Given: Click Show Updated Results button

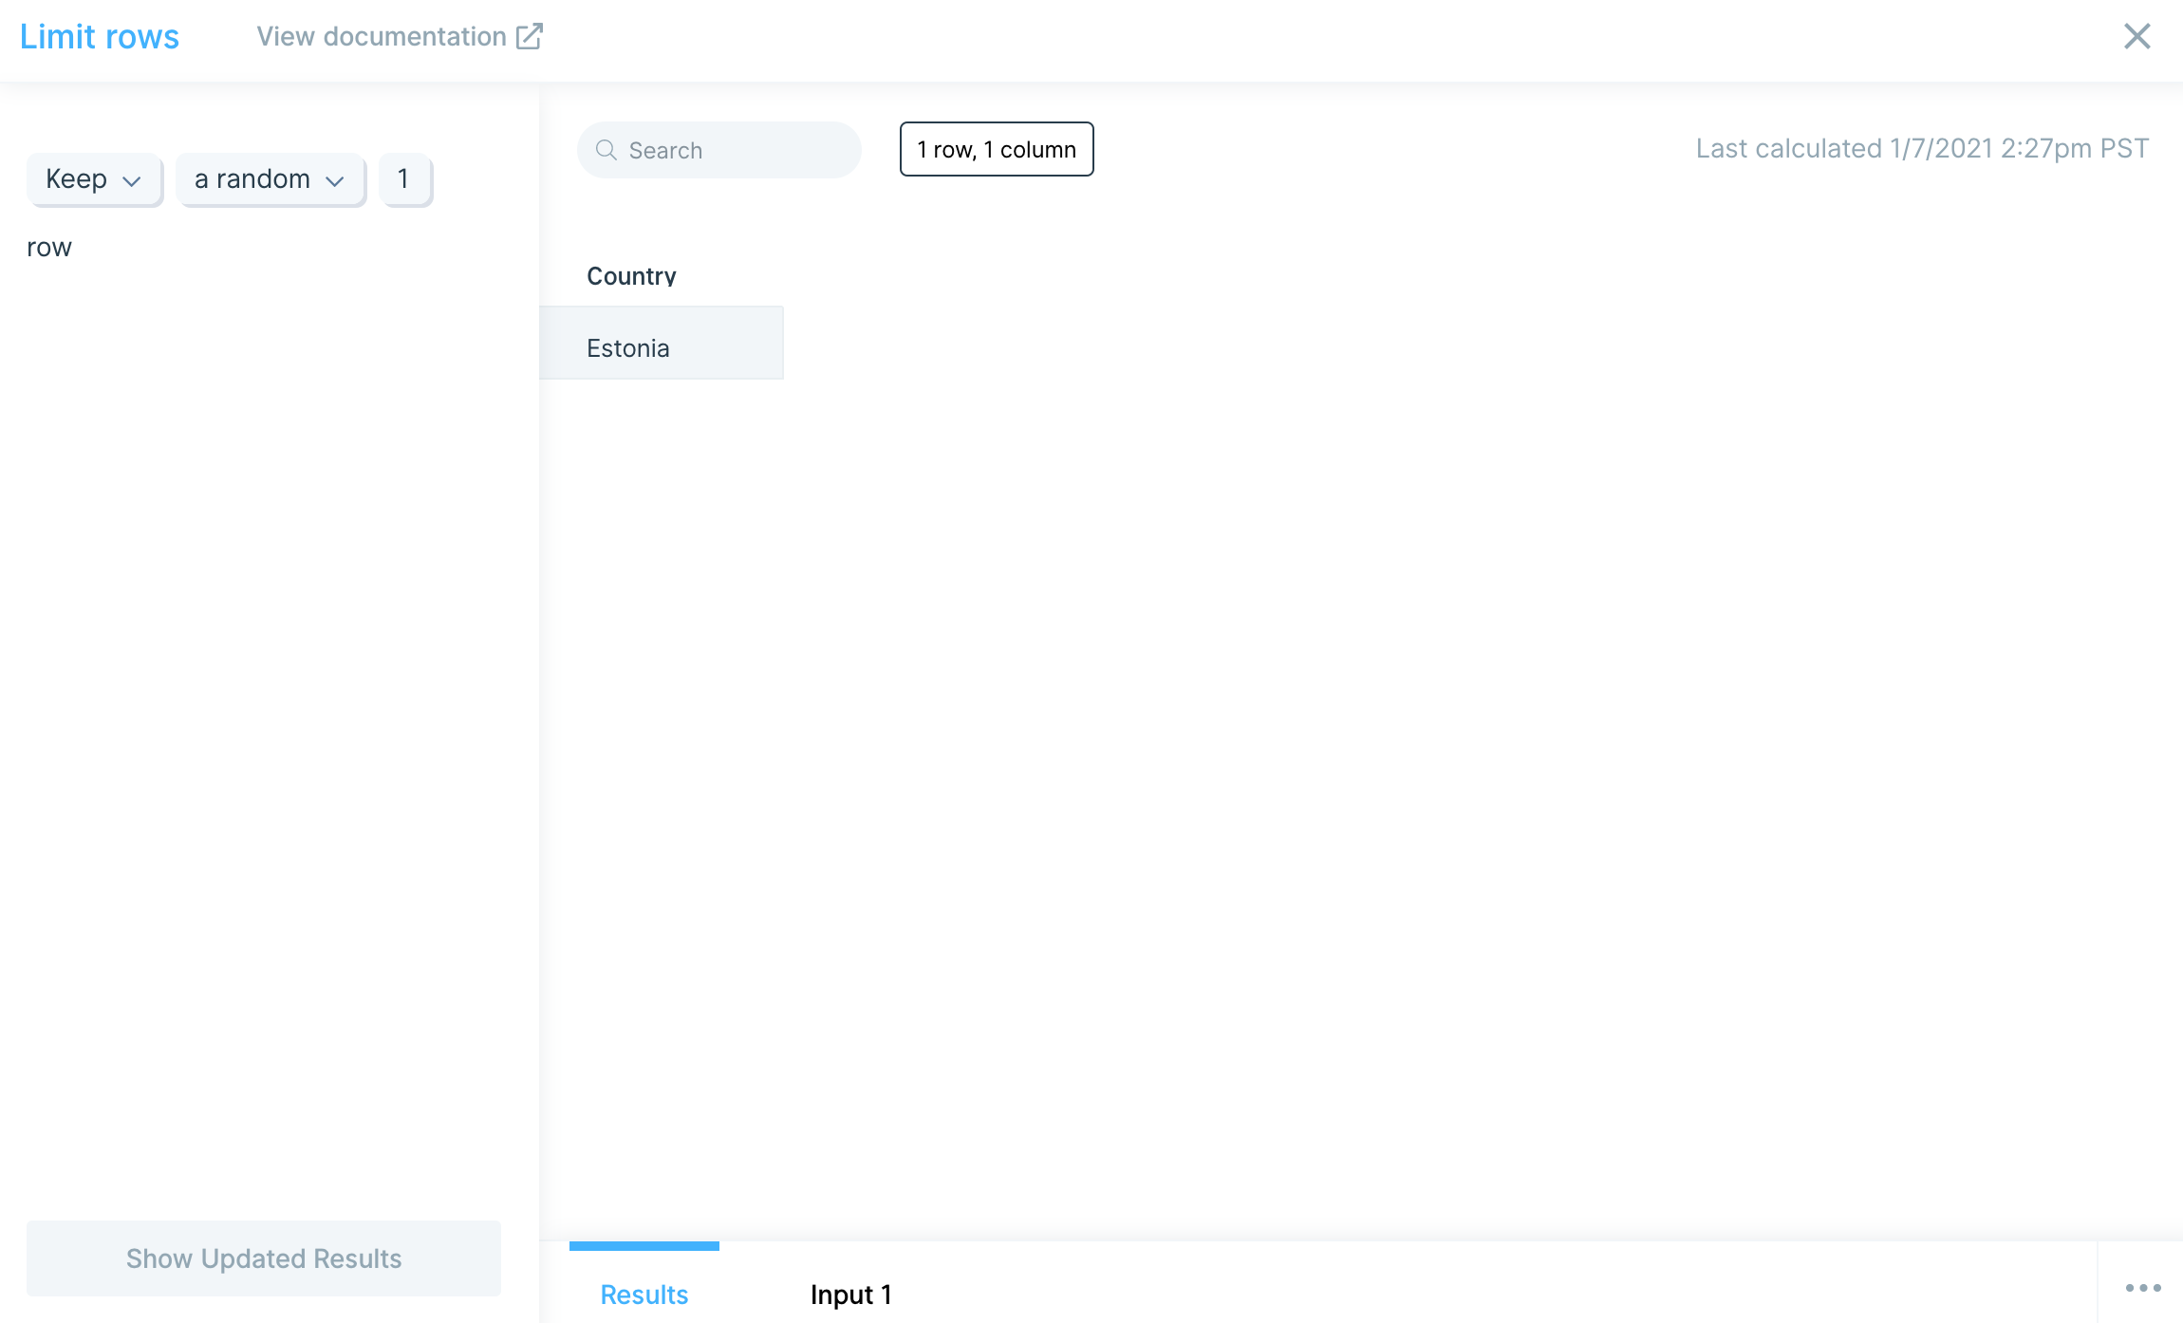Looking at the screenshot, I should pos(264,1258).
